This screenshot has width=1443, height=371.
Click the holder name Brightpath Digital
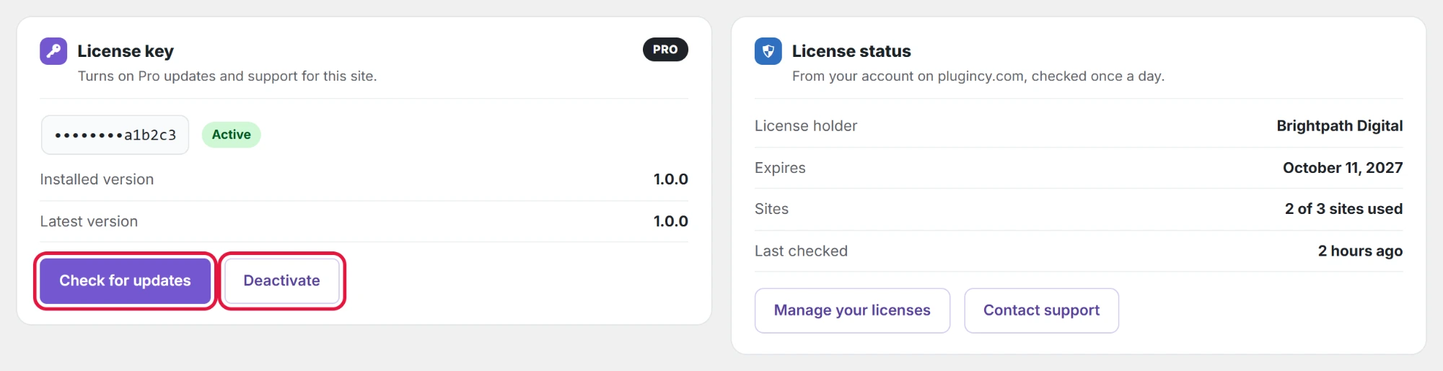1340,126
